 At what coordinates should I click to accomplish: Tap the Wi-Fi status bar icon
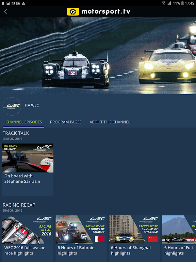164,3
